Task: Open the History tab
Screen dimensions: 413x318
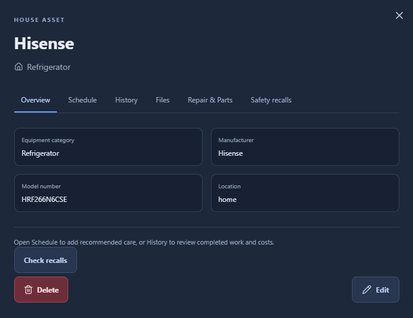Action: (126, 100)
